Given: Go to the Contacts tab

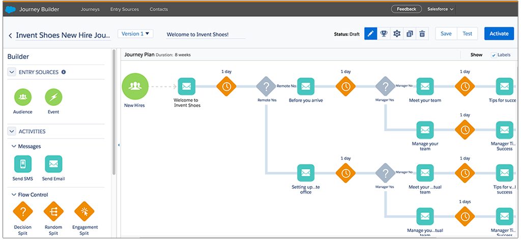Looking at the screenshot, I should [159, 9].
